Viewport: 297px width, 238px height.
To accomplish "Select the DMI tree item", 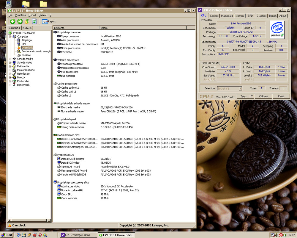I will click(24, 44).
